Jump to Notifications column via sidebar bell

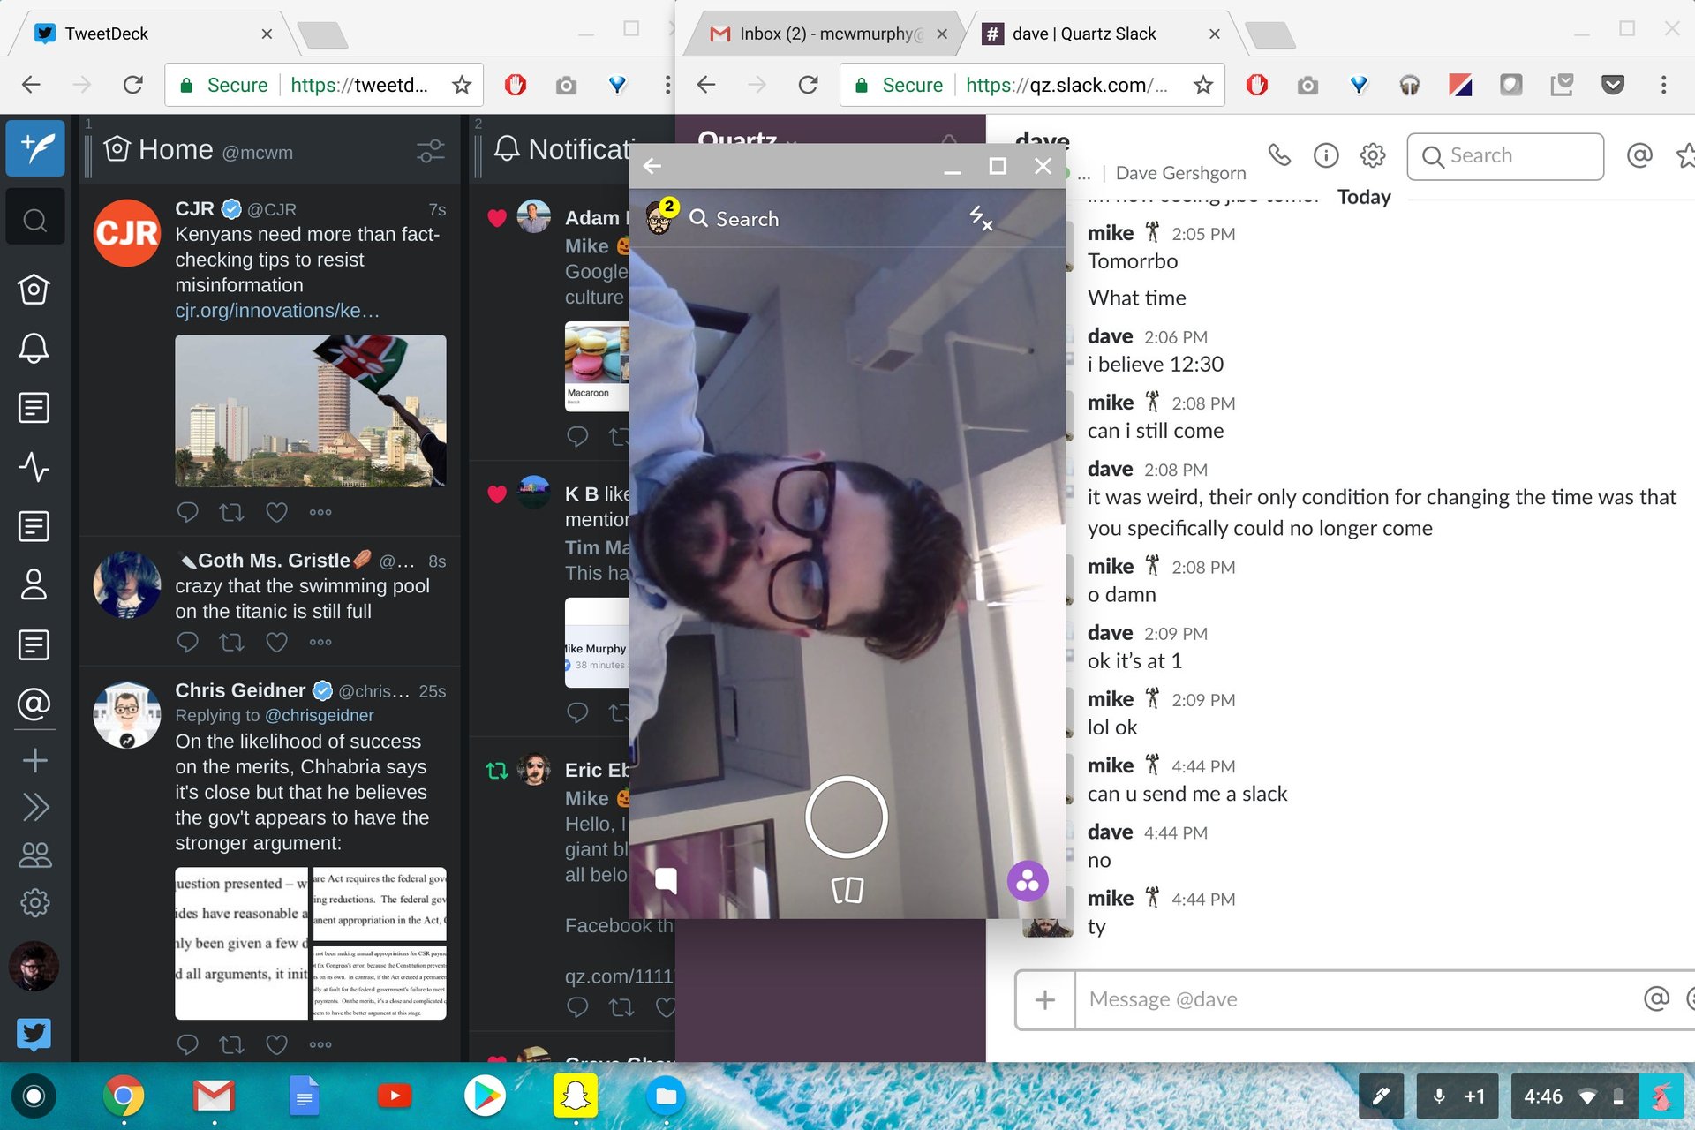click(x=34, y=348)
